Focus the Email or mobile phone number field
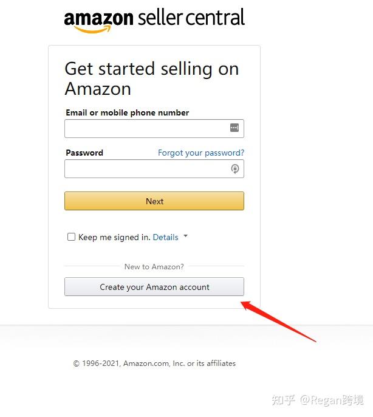The image size is (373, 417). [146, 128]
